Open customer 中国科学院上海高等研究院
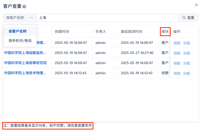200x131 pixels. tap(25, 63)
